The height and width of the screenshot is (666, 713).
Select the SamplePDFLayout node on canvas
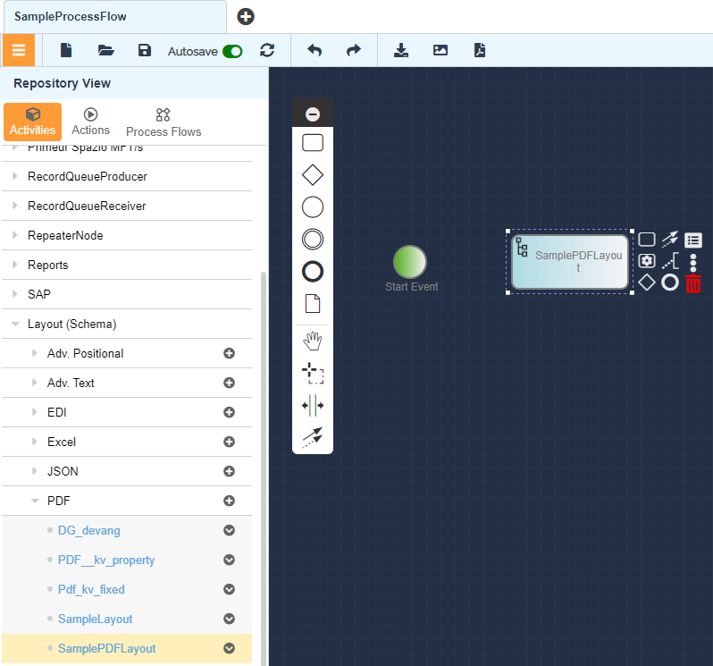coord(570,262)
